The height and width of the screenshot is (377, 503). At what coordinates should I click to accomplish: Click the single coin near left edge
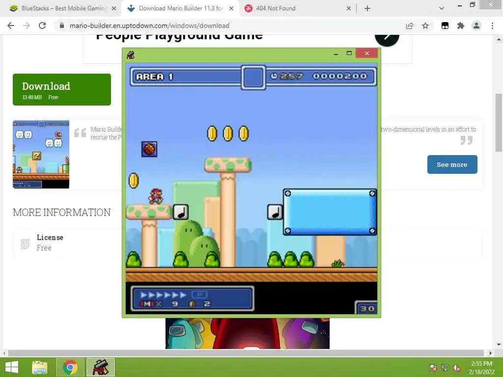(134, 181)
